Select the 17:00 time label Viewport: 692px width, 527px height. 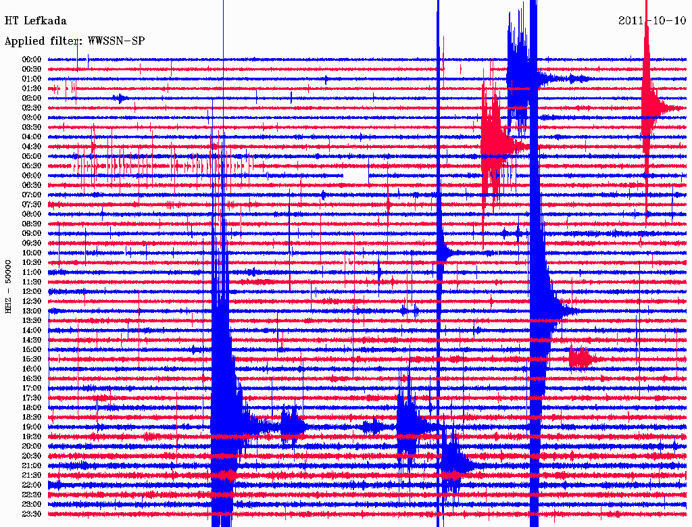click(32, 388)
